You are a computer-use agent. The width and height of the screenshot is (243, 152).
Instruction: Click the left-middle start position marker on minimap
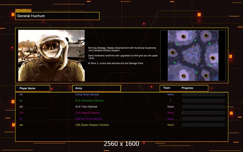pos(173,52)
